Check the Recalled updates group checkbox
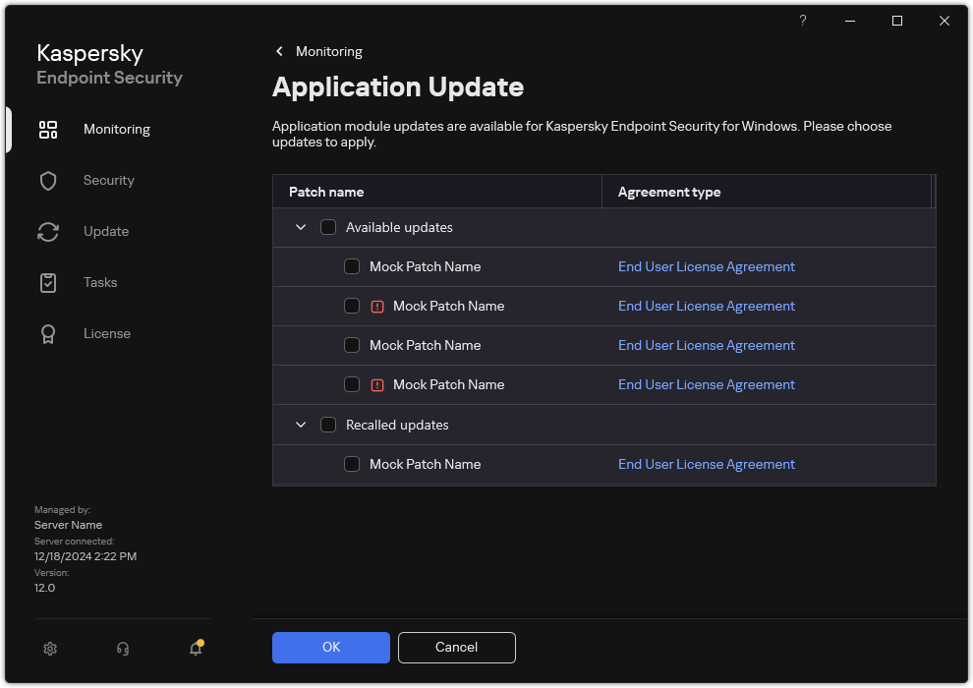This screenshot has height=688, width=973. pos(328,425)
